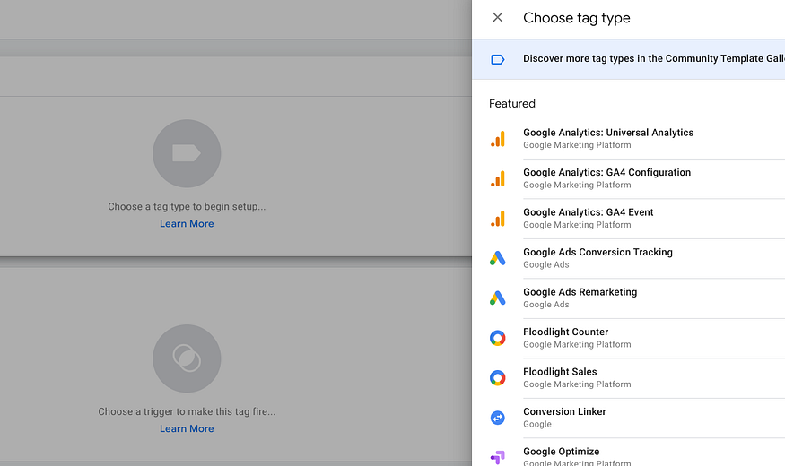
Task: Open Learn More under tag type setup
Action: [x=187, y=223]
